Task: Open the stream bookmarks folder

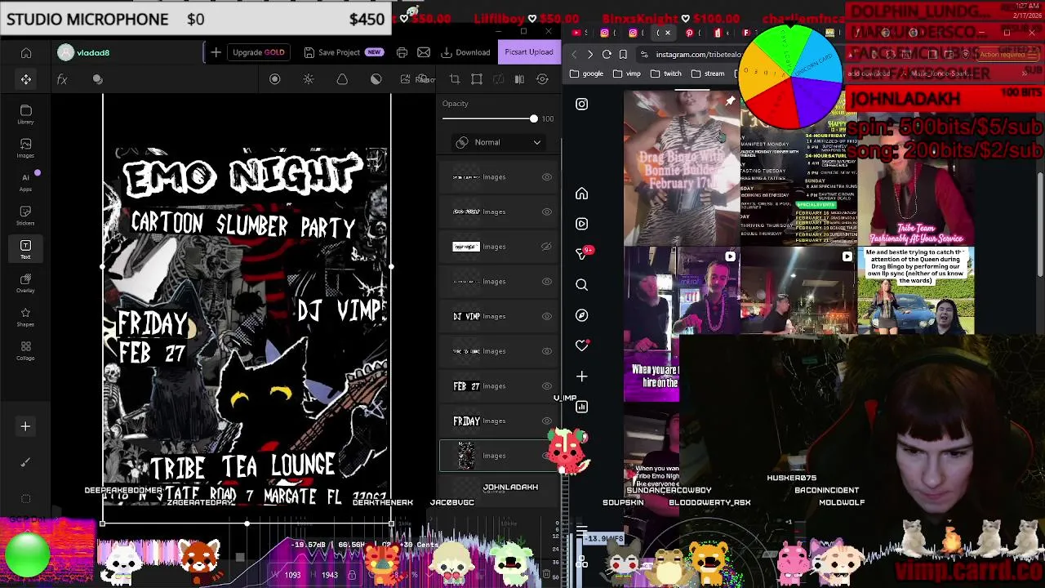Action: (708, 73)
